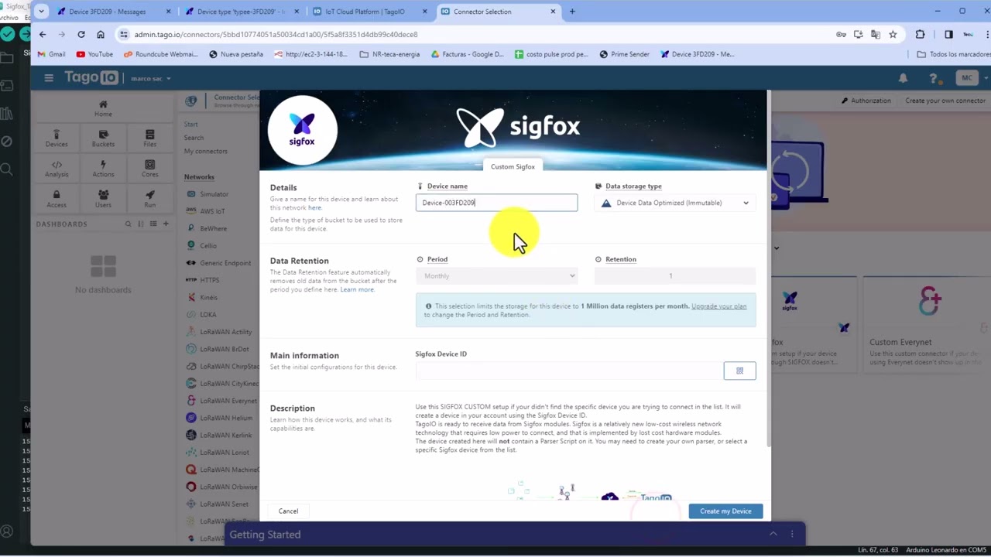The image size is (991, 557).
Task: Open notifications bell in TagoIO header
Action: 903,78
